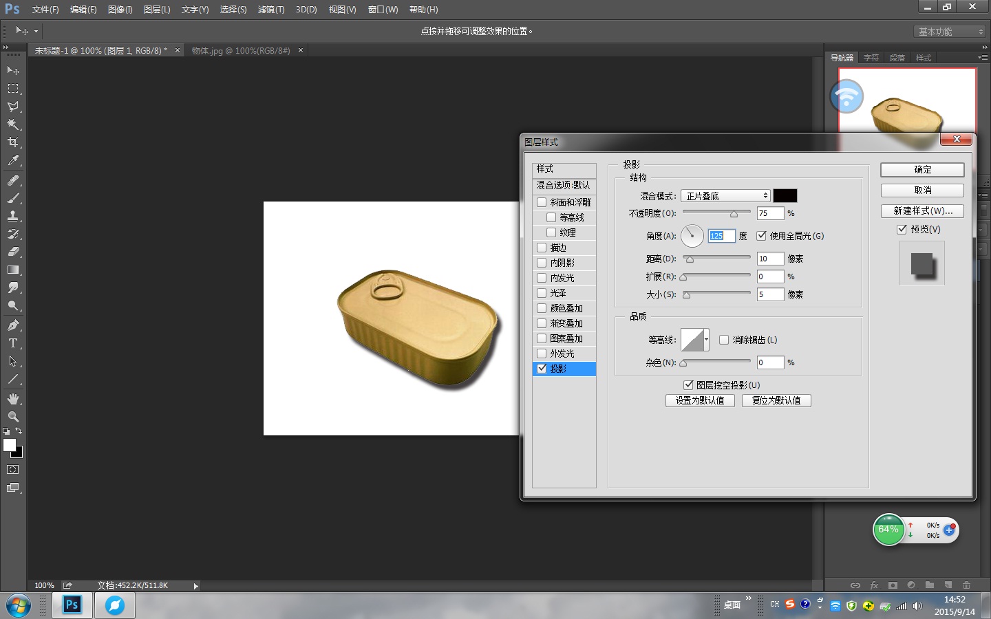This screenshot has height=619, width=991.
Task: Open the 图层(L) menu
Action: 157,10
